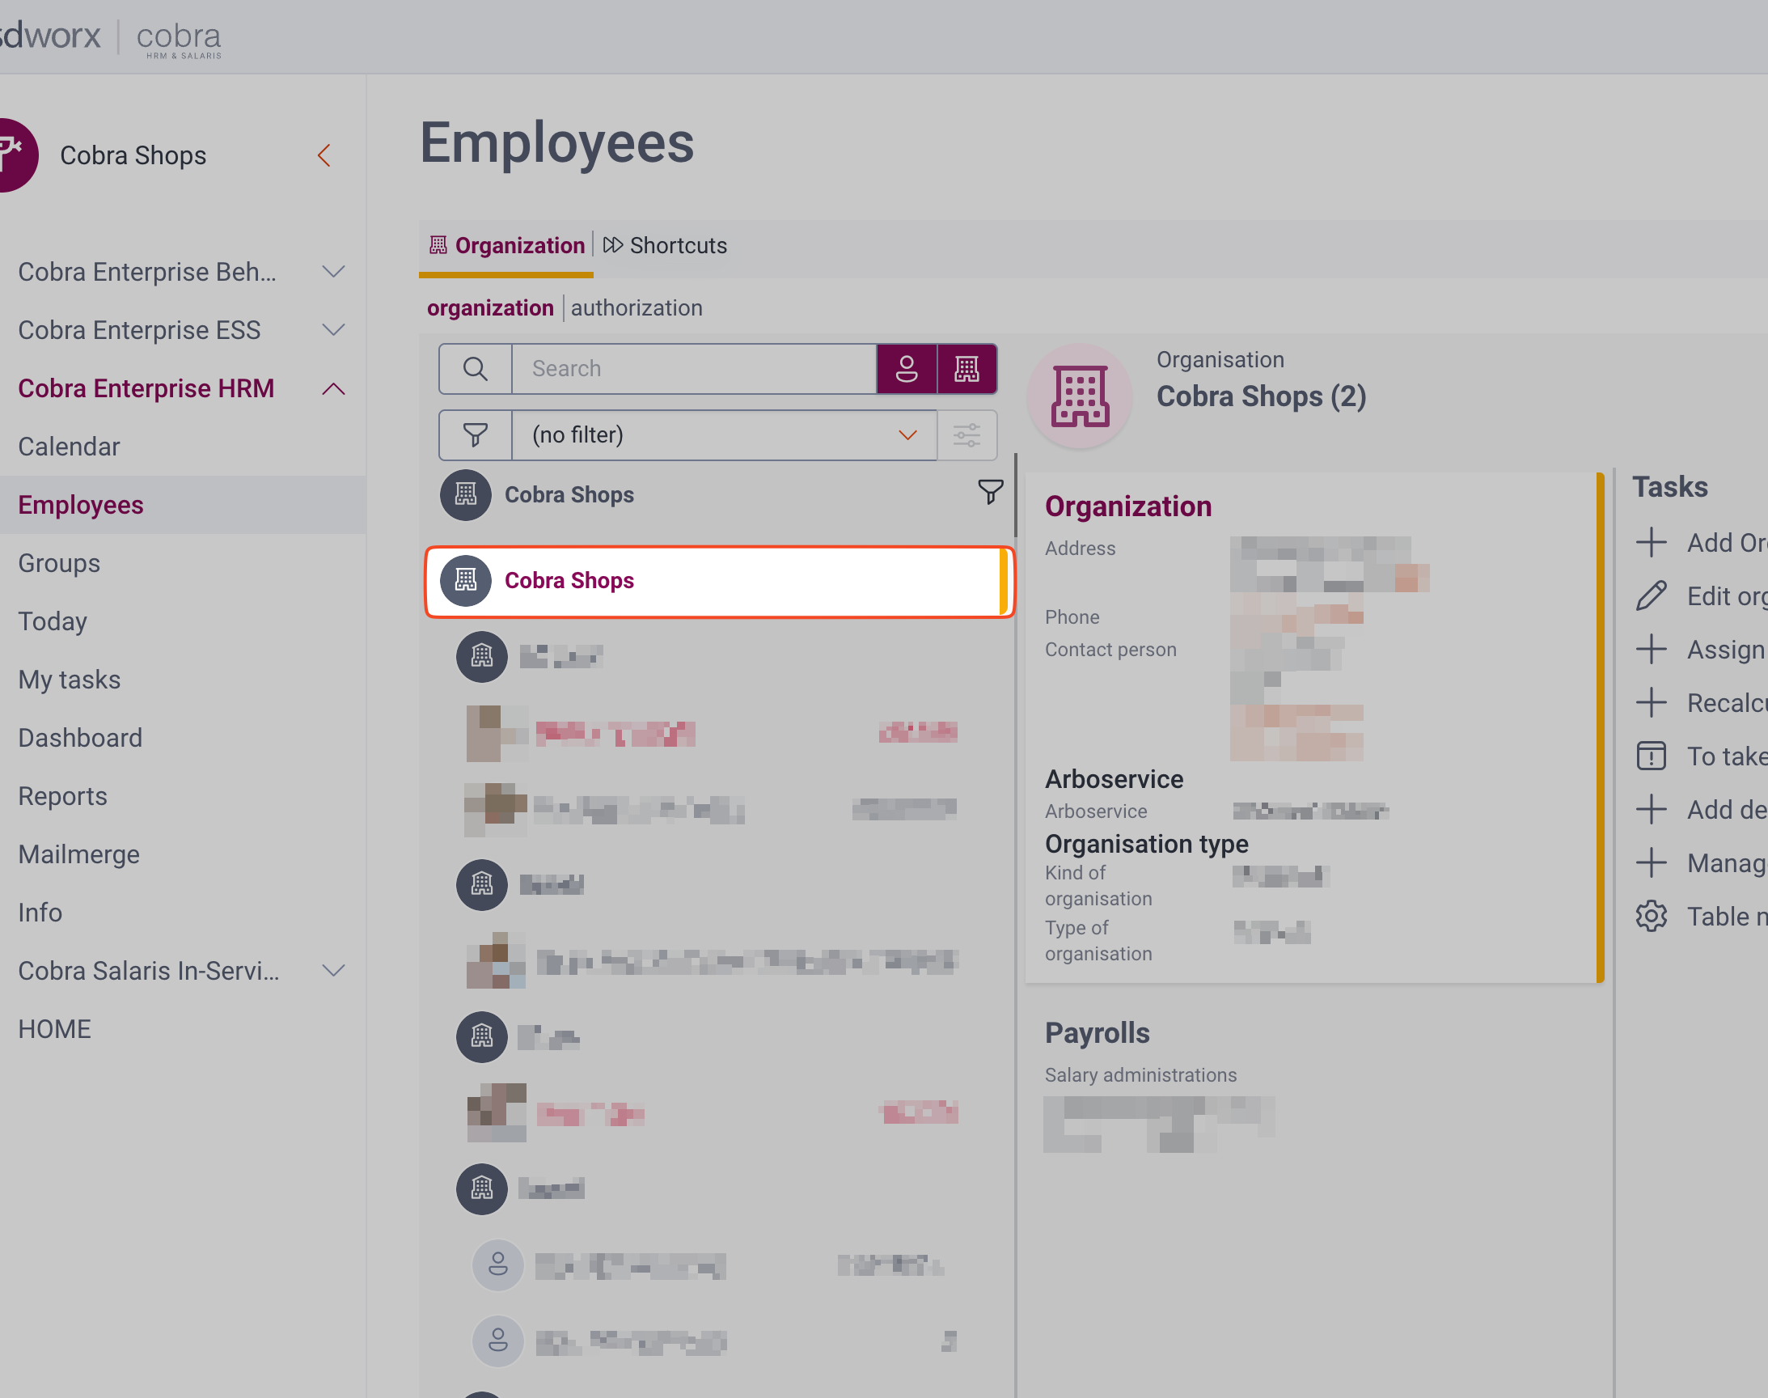Collapse Cobra Enterprise HRM section
The image size is (1768, 1398).
[333, 389]
